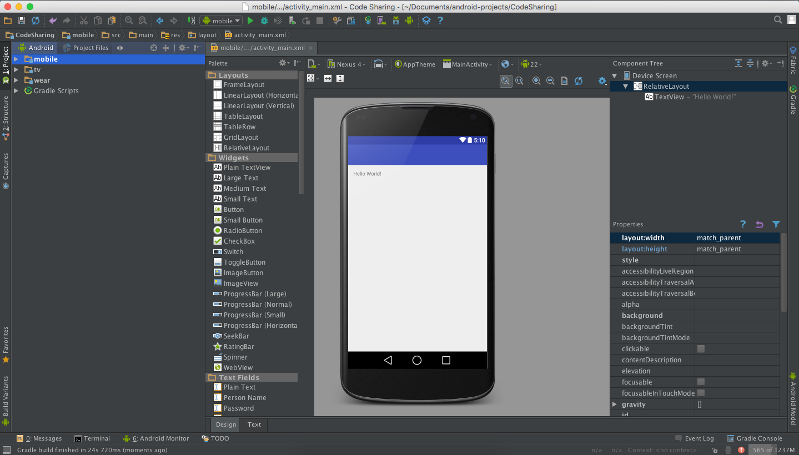Click the Debug bug icon in toolbar

coord(264,21)
